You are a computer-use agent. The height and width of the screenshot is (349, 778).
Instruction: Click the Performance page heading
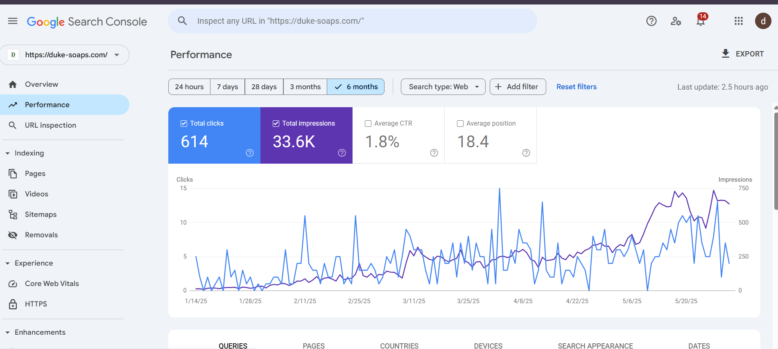pos(201,54)
